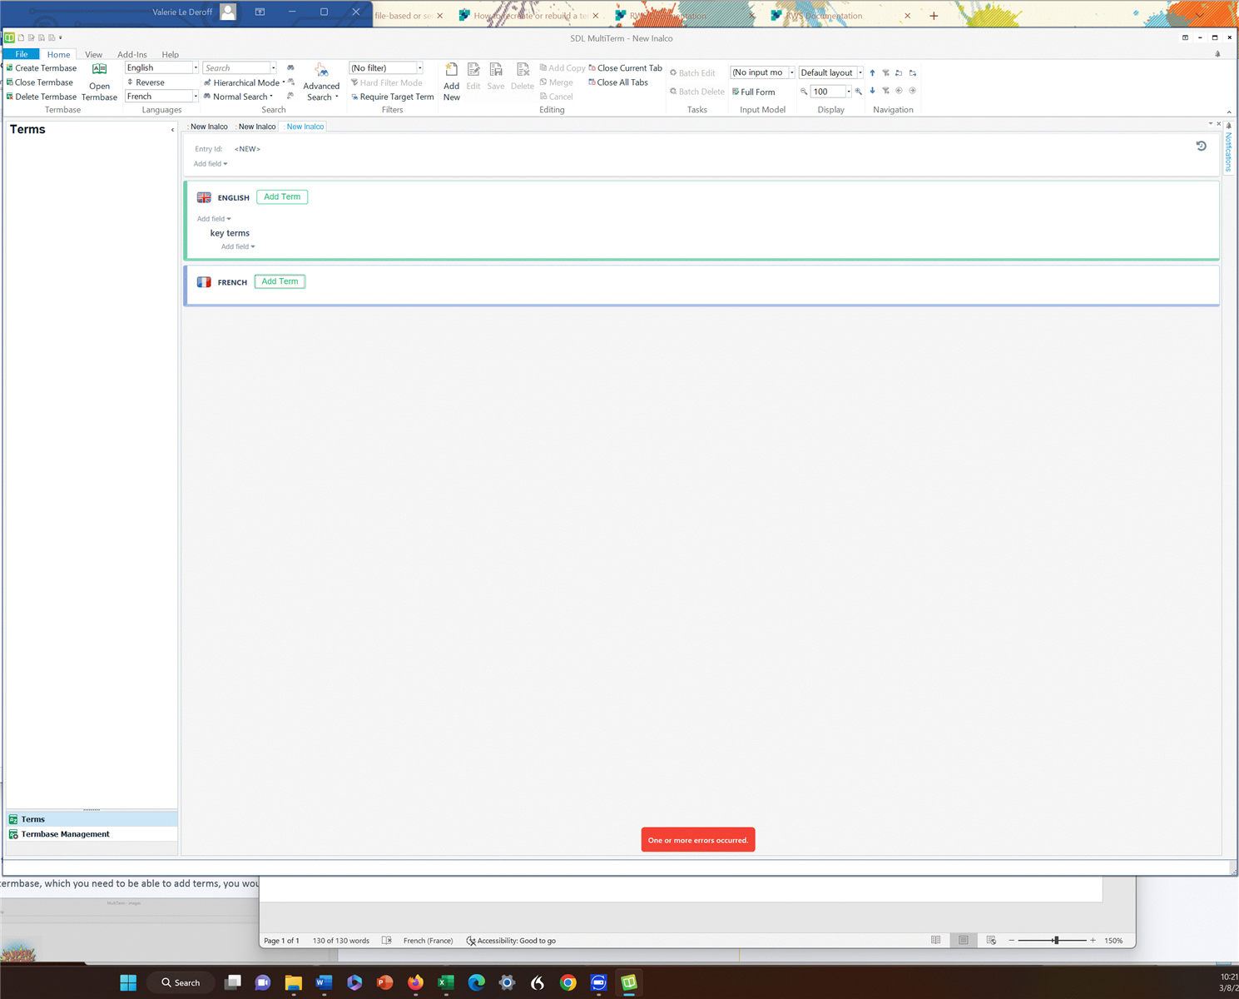This screenshot has height=999, width=1239.
Task: Select the Home ribbon tab
Action: (58, 55)
